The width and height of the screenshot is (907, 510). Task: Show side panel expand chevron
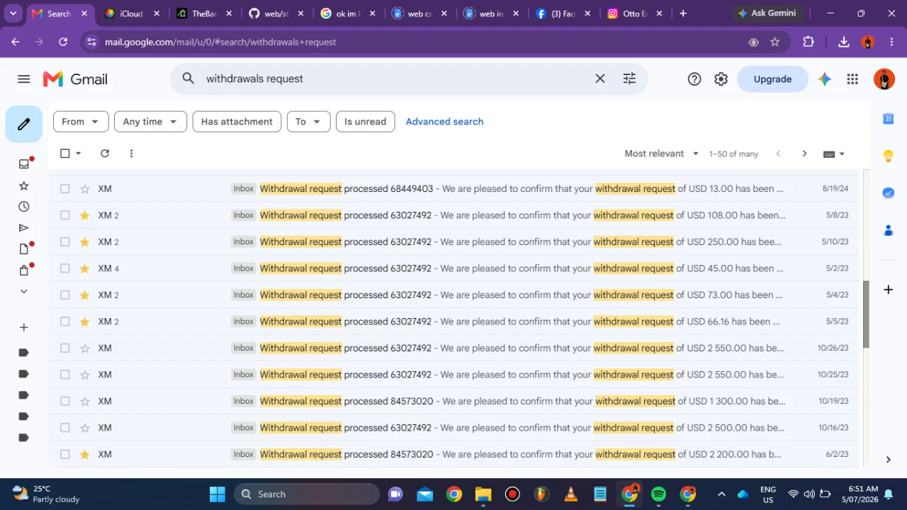click(888, 460)
